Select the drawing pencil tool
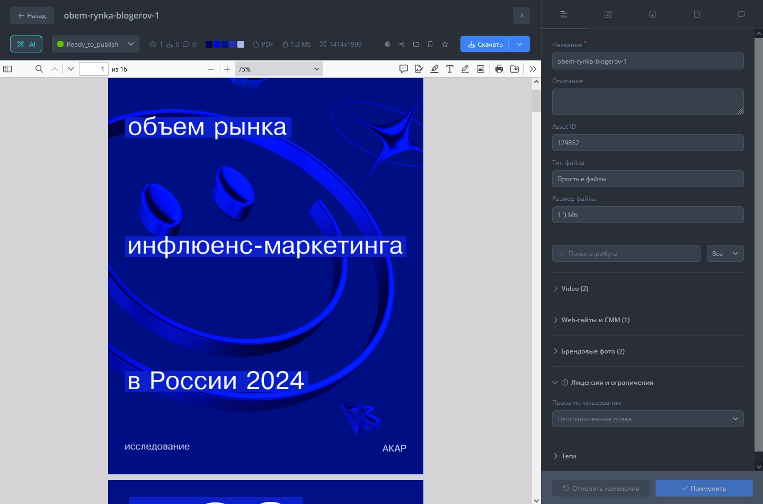 pyautogui.click(x=465, y=69)
